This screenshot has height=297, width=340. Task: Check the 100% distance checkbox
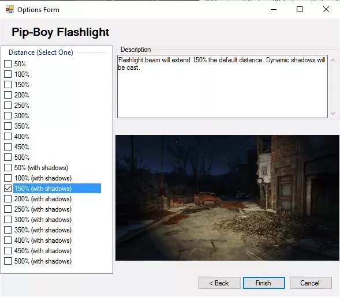[8, 74]
